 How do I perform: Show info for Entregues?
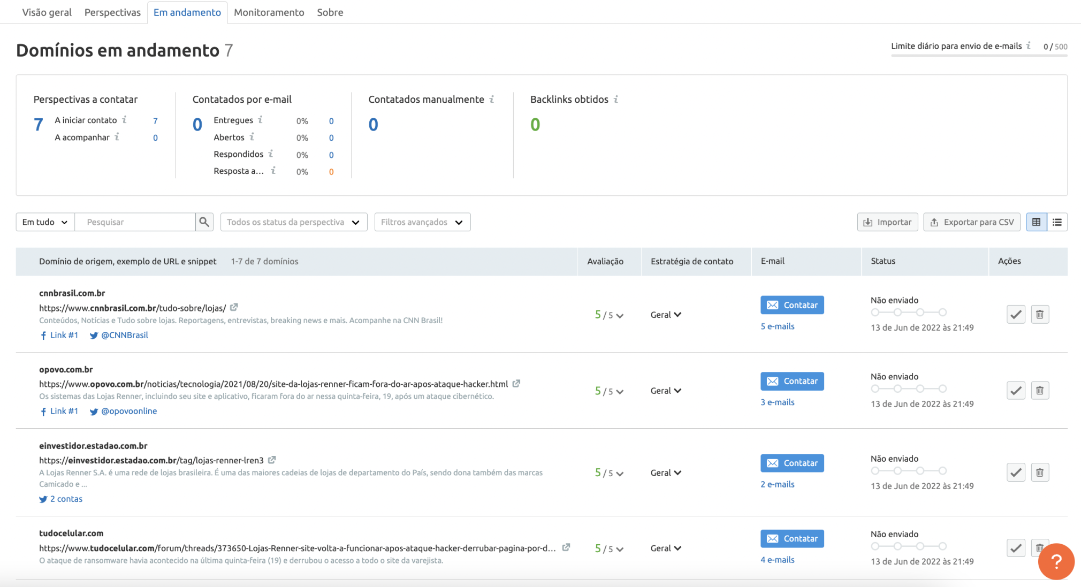tap(260, 119)
